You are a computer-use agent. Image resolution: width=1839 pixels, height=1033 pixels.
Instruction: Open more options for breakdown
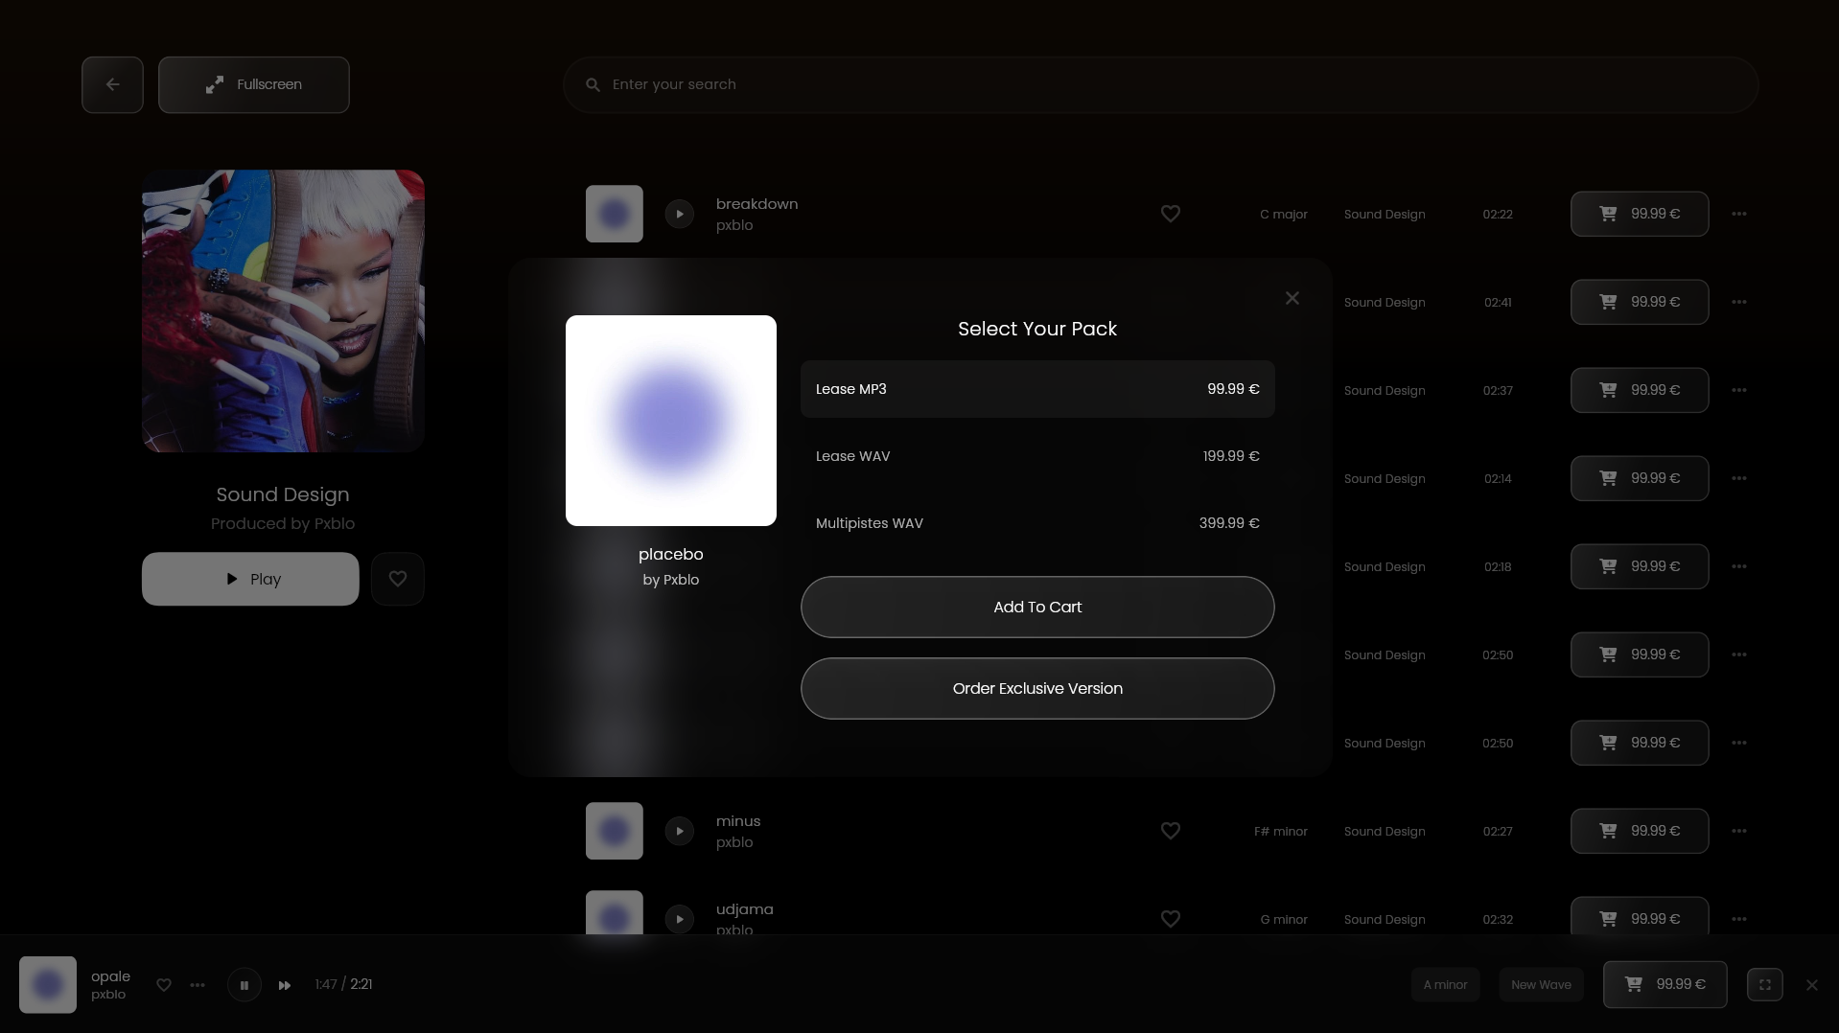coord(1739,214)
